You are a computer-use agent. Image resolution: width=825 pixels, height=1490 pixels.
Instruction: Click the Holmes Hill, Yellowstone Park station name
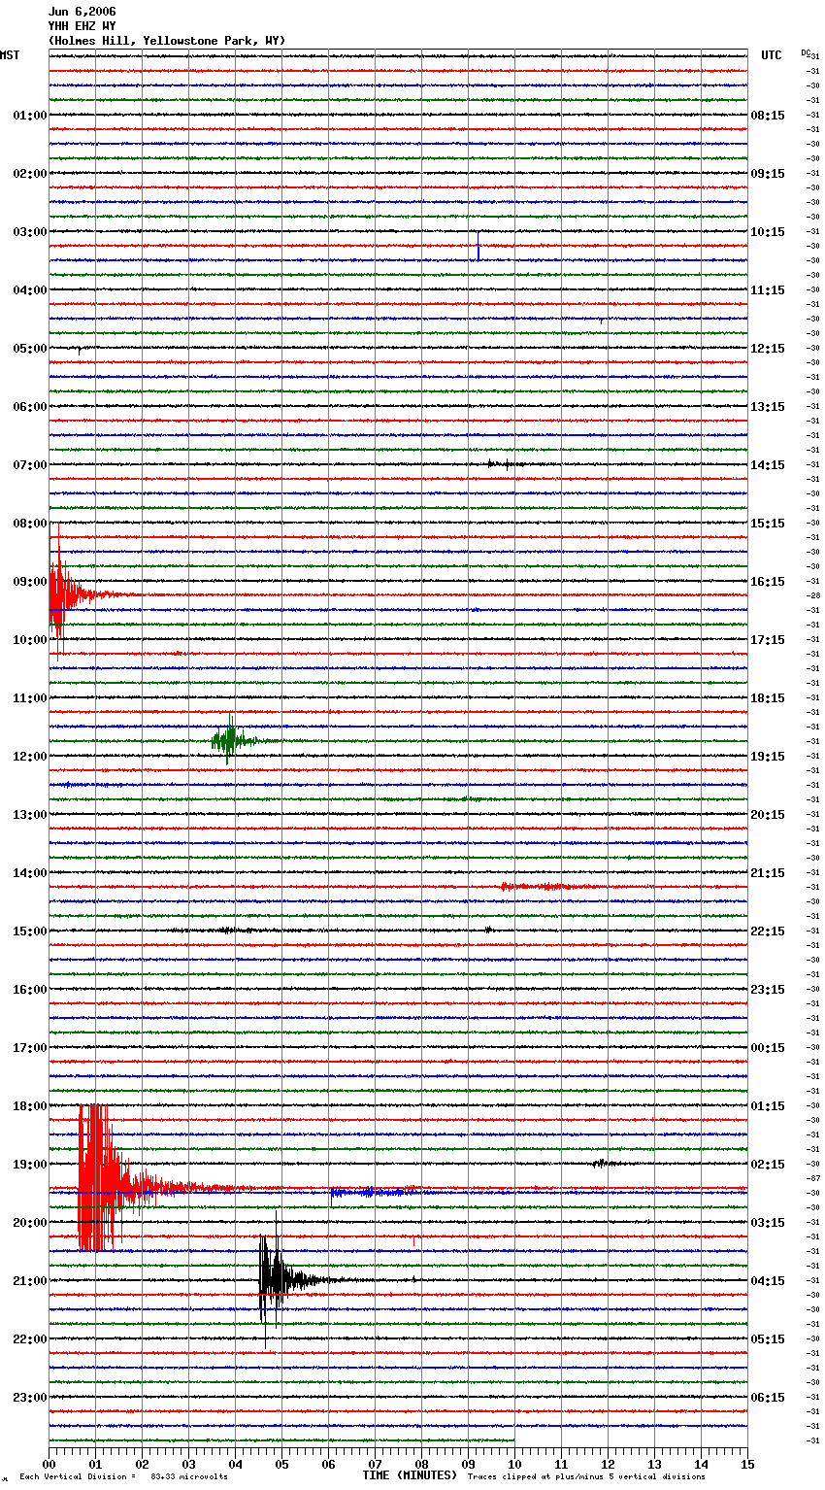coord(167,41)
